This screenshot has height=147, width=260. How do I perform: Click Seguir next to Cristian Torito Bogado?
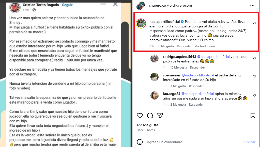tap(67, 5)
